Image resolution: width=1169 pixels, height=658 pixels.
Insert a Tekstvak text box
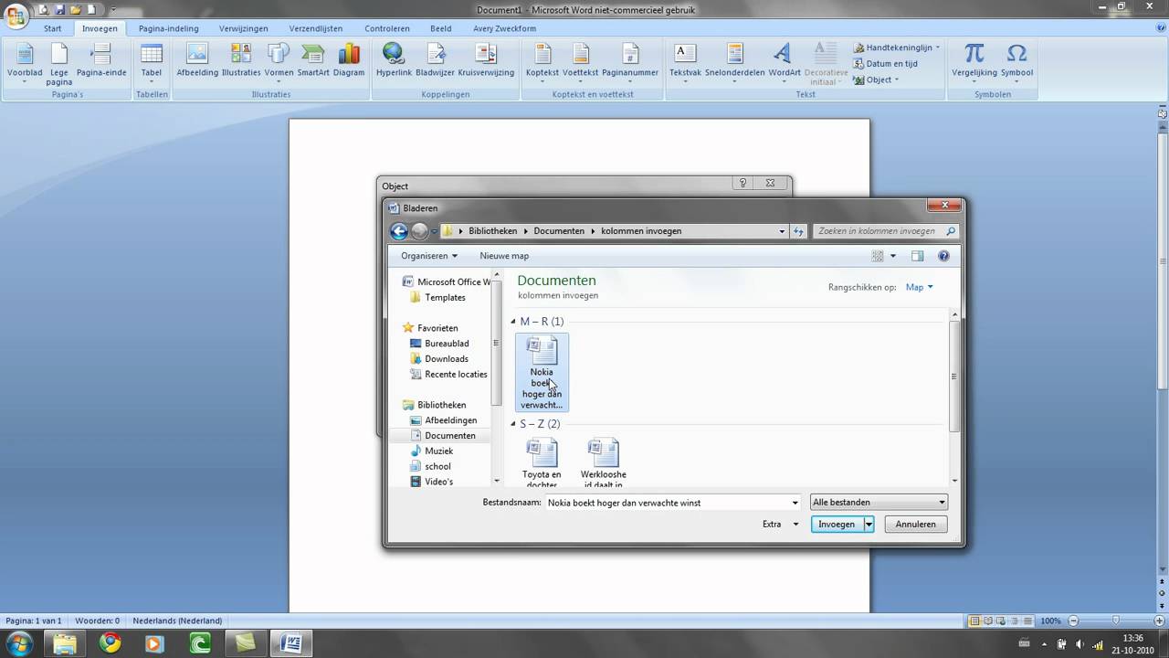[x=685, y=63]
